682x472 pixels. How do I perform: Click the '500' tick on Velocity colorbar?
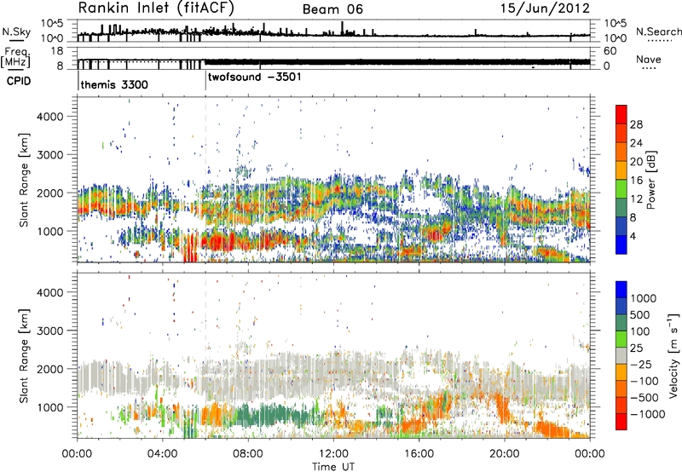(x=640, y=314)
